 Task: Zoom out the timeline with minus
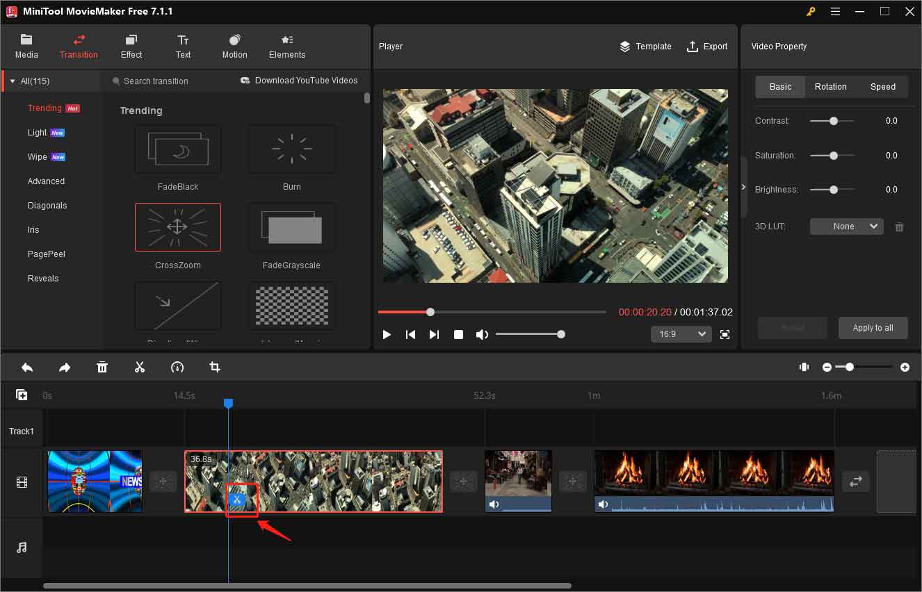pos(827,368)
